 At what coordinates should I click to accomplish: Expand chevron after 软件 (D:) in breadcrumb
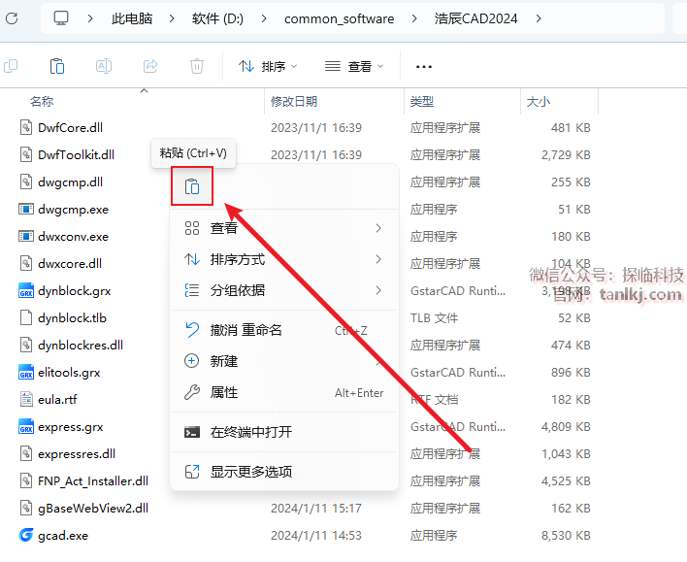[x=264, y=18]
